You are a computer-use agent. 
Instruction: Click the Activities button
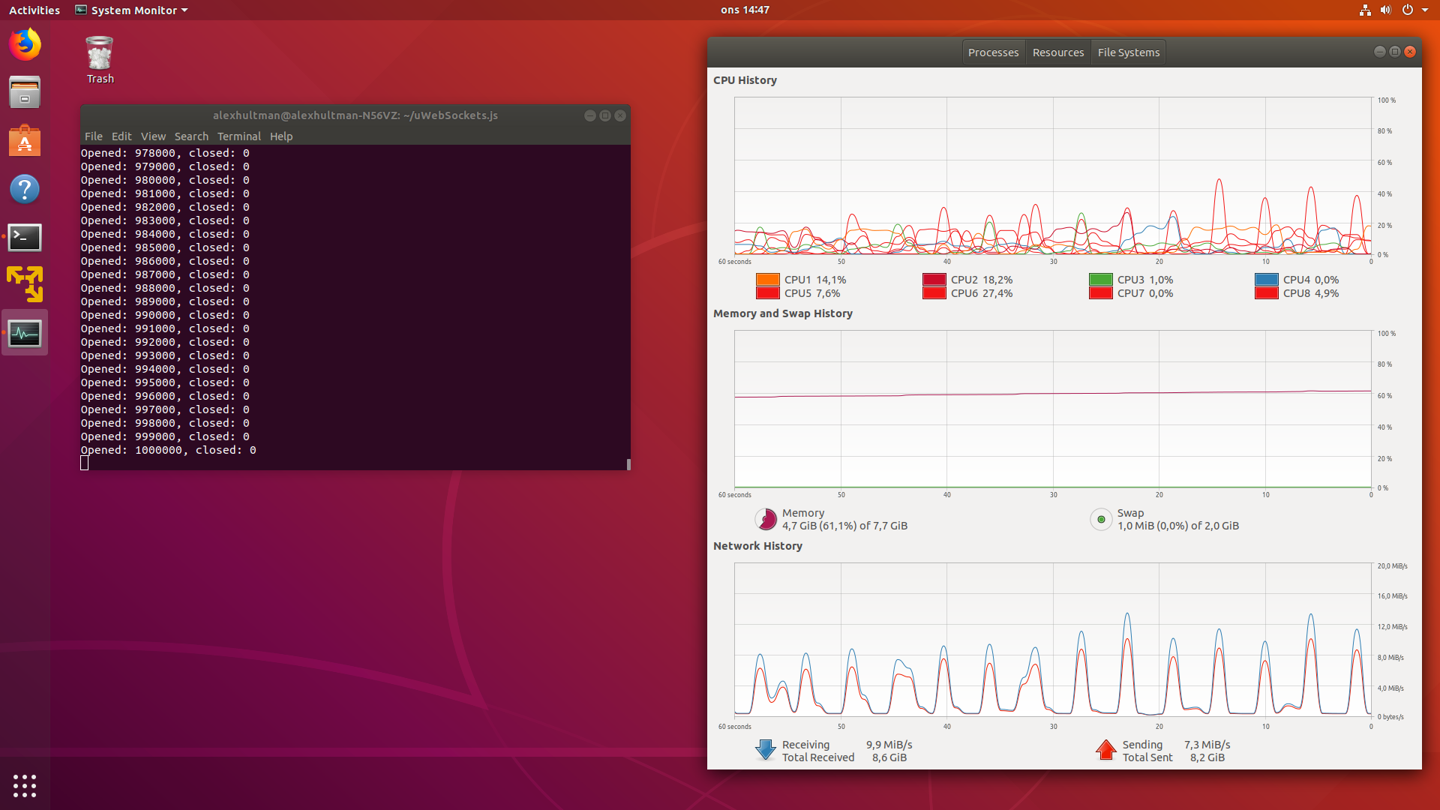[x=34, y=10]
